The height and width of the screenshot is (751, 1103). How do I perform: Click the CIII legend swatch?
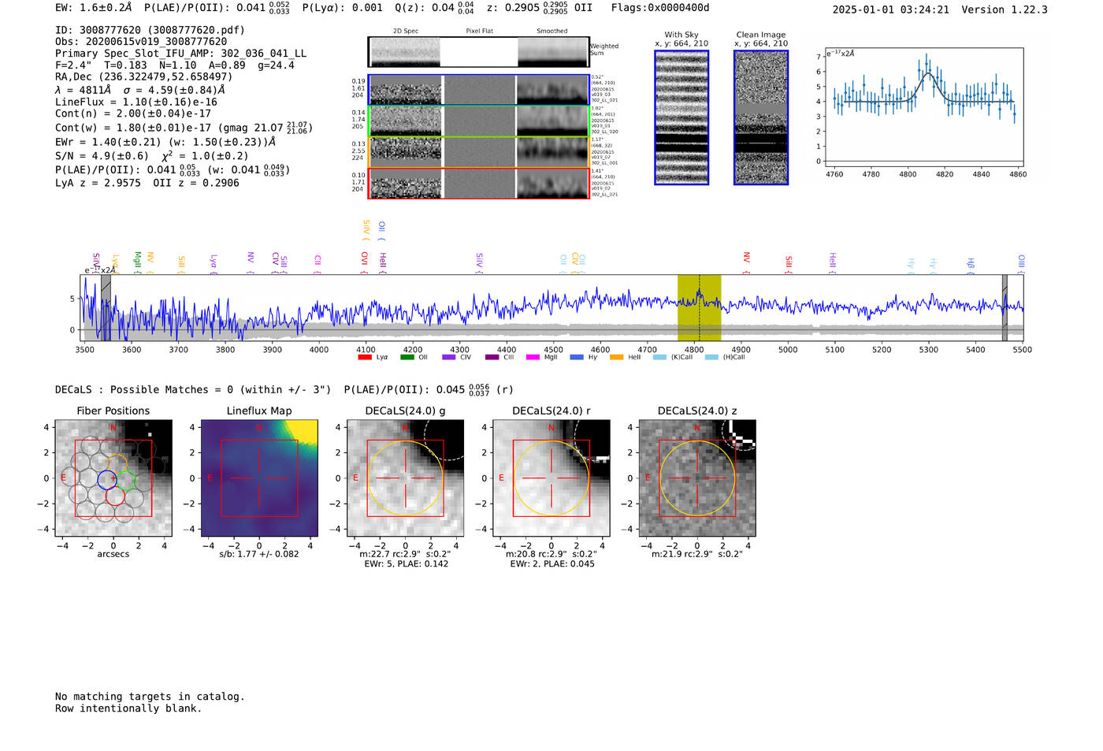click(x=492, y=357)
